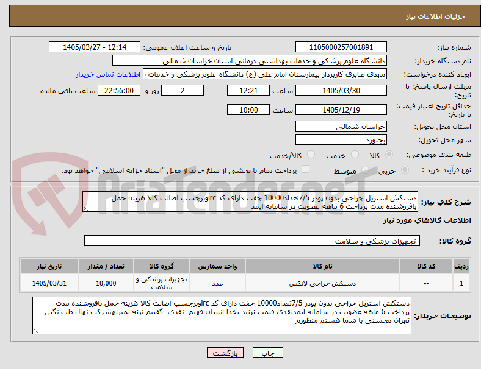Viewport: 481px width, 369px height.
Task: Click the response deadline date 1405/03/30
Action: point(341,90)
